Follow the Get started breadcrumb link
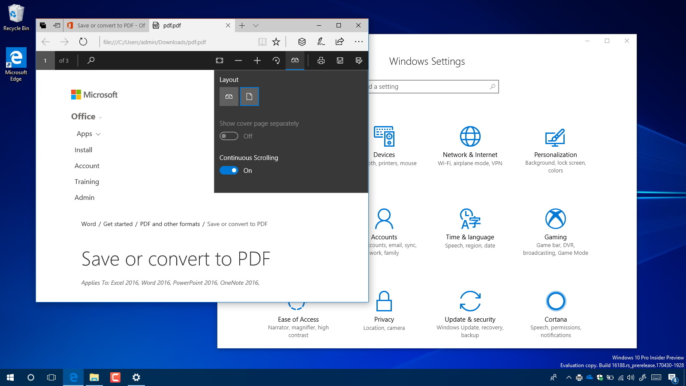686x386 pixels. coord(118,223)
